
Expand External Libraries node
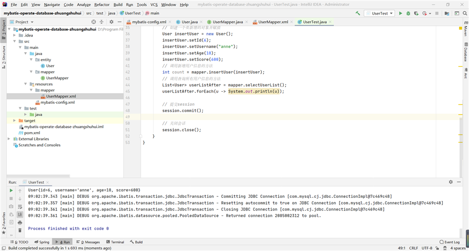pyautogui.click(x=9, y=139)
